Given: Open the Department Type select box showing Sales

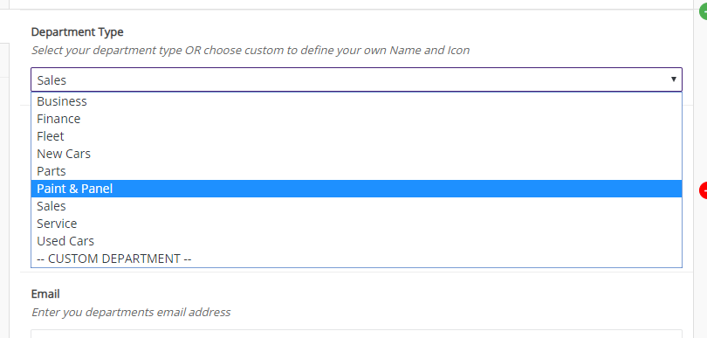Looking at the screenshot, I should (356, 79).
